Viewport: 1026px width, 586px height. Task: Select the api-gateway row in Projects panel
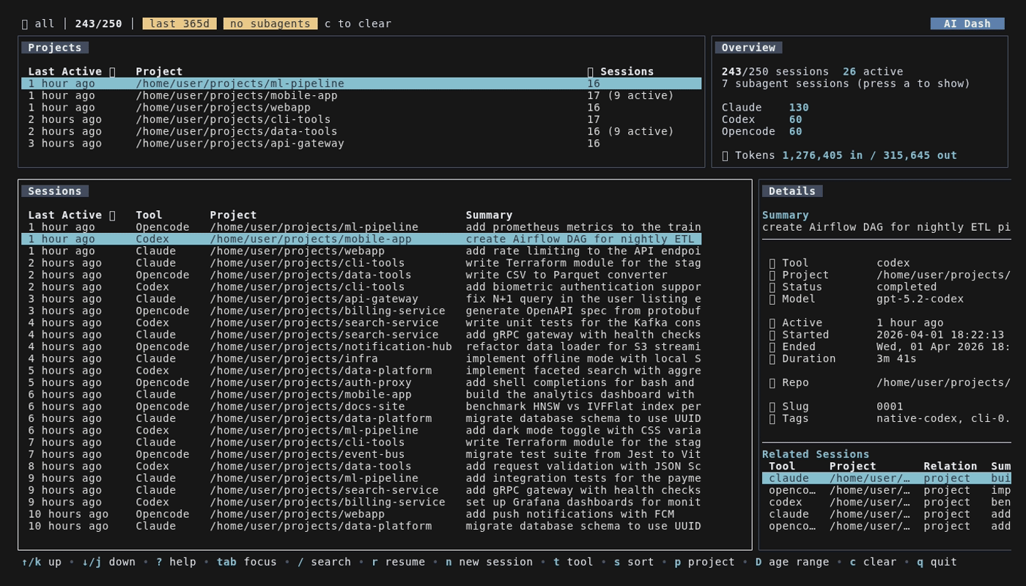pos(361,144)
